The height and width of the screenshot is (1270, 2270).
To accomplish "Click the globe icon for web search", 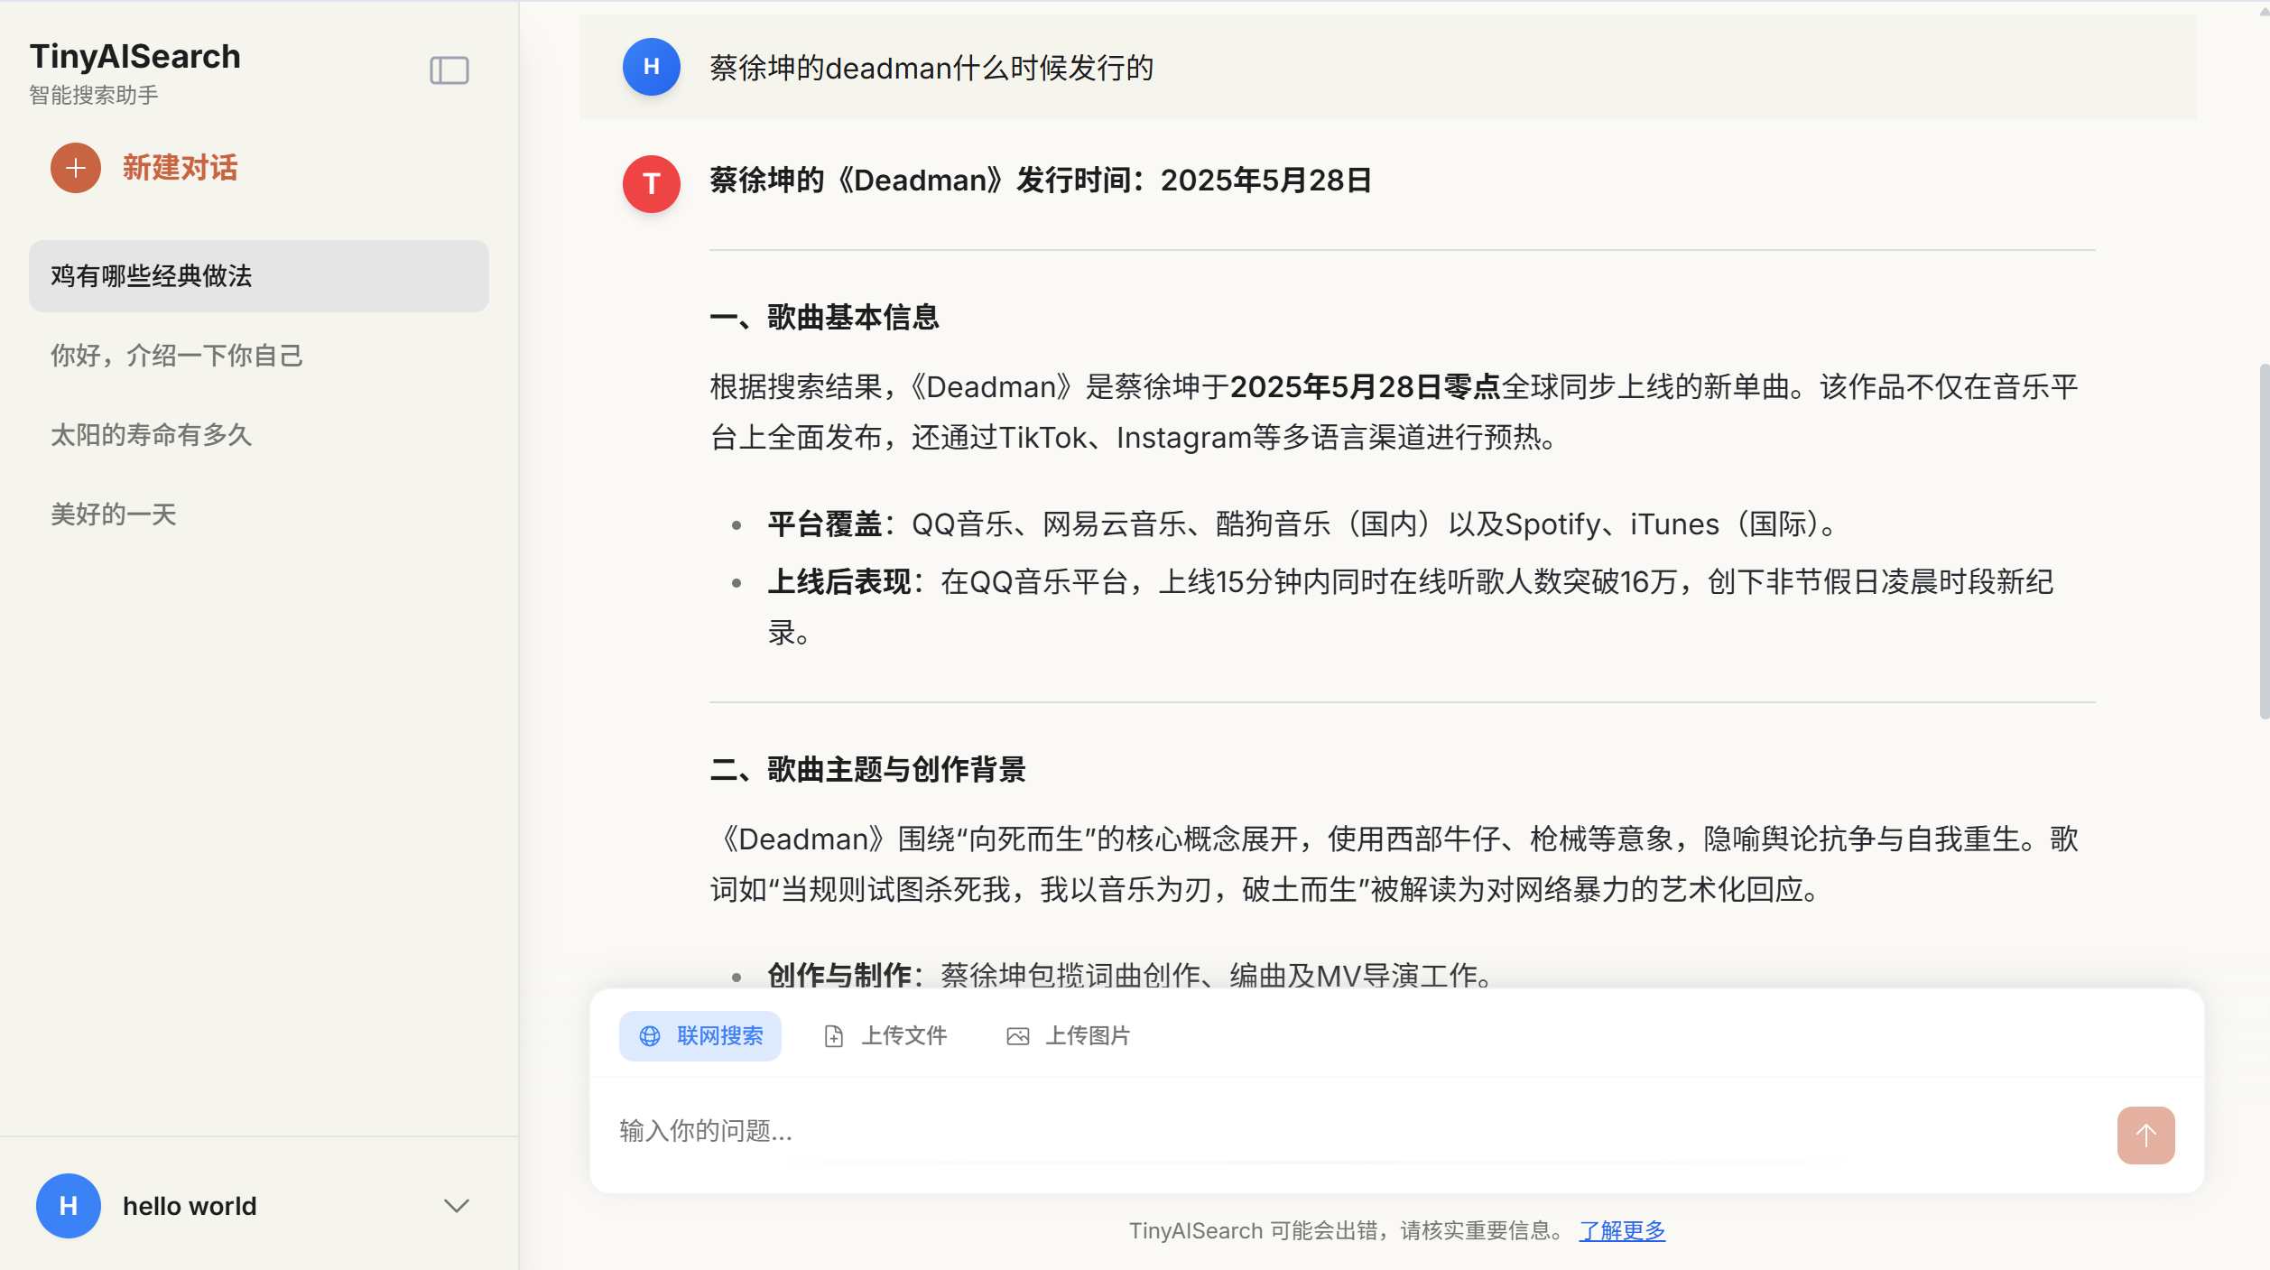I will (x=650, y=1036).
